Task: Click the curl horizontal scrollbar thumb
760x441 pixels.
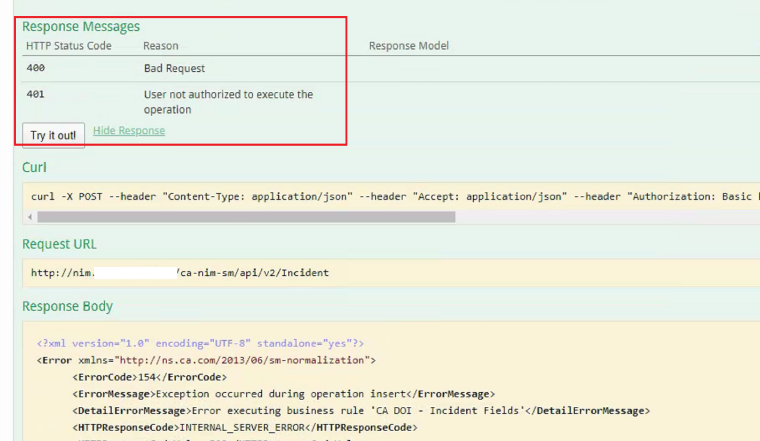Action: pos(246,217)
